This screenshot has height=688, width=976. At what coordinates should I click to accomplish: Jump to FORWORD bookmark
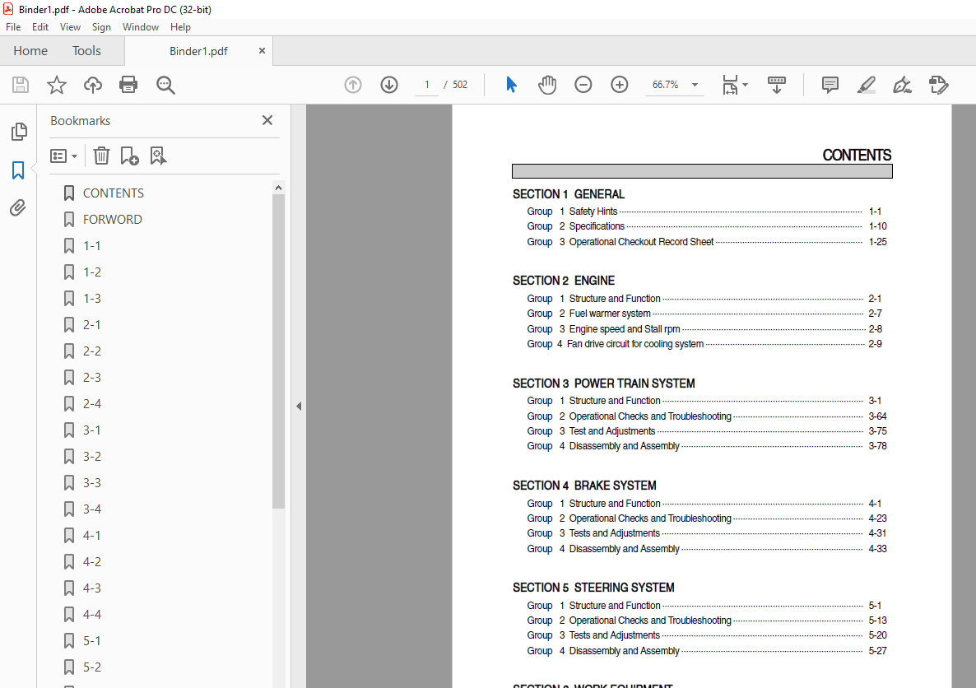tap(113, 219)
